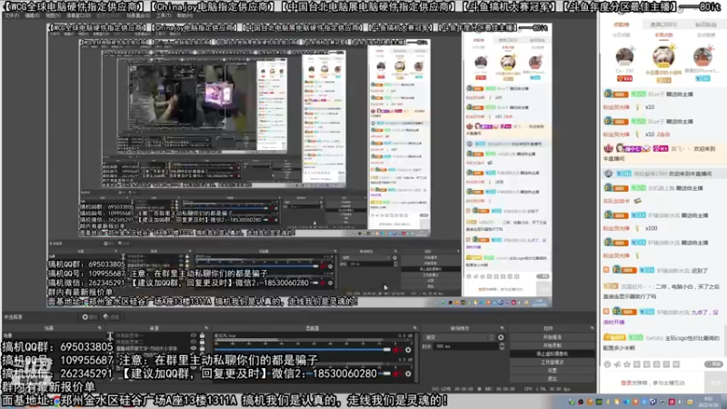The width and height of the screenshot is (727, 409).
Task: Click the transition duration 300 ms field
Action: tap(466, 346)
